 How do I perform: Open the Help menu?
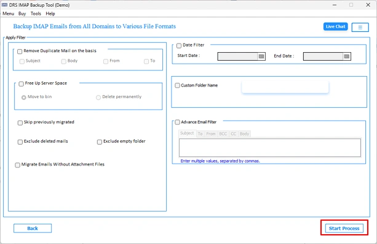coord(50,13)
